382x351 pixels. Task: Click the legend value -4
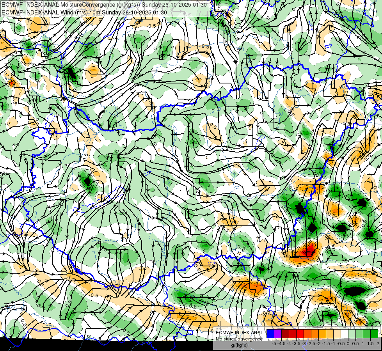[289, 344]
